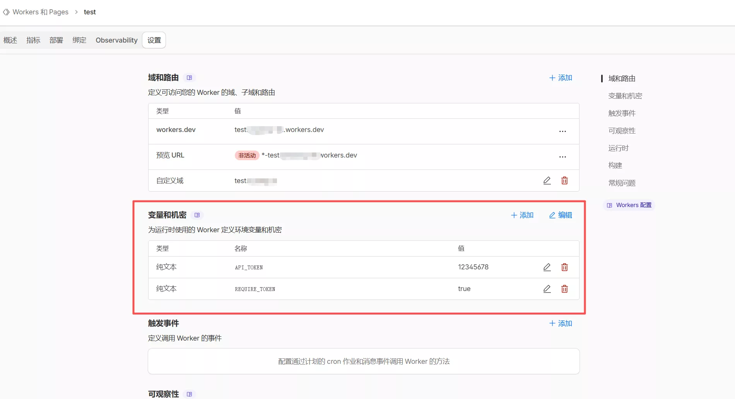This screenshot has height=399, width=735.
Task: Open docs icon next to 可观察性 heading
Action: point(189,394)
